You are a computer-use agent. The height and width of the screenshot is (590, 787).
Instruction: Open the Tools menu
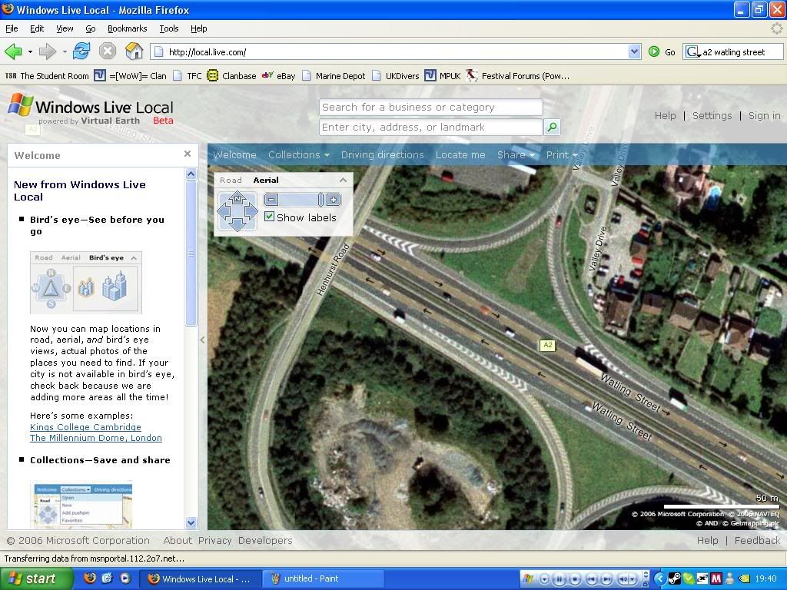click(x=169, y=28)
